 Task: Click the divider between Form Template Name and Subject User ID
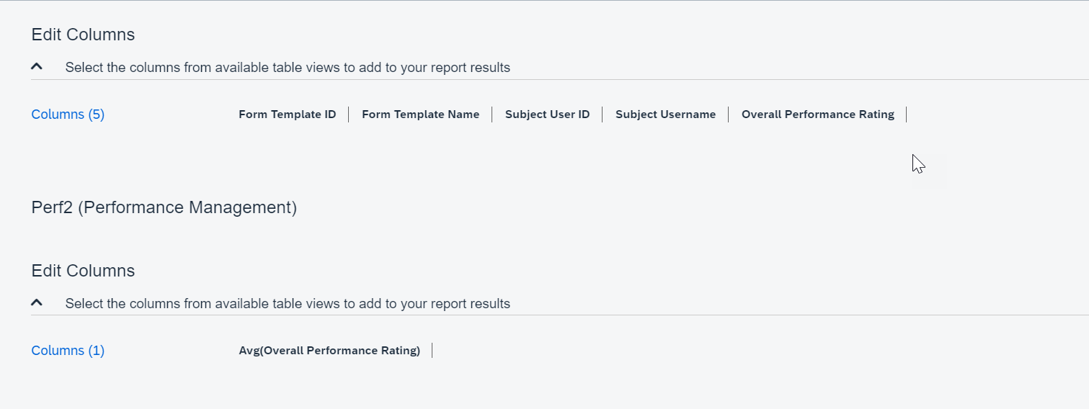click(x=492, y=114)
